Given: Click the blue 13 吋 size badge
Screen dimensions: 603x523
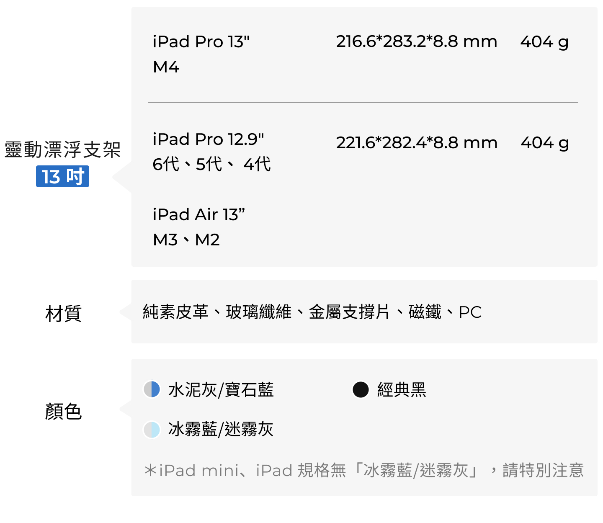Looking at the screenshot, I should click(62, 176).
